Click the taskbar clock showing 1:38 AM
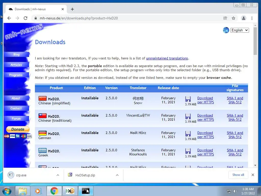Screen dimensions: 261x196 (x=248, y=191)
